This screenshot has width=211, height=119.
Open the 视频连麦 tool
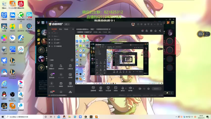tap(52, 76)
